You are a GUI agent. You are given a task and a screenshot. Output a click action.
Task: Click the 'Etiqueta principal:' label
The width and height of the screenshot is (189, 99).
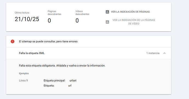coord(55,80)
